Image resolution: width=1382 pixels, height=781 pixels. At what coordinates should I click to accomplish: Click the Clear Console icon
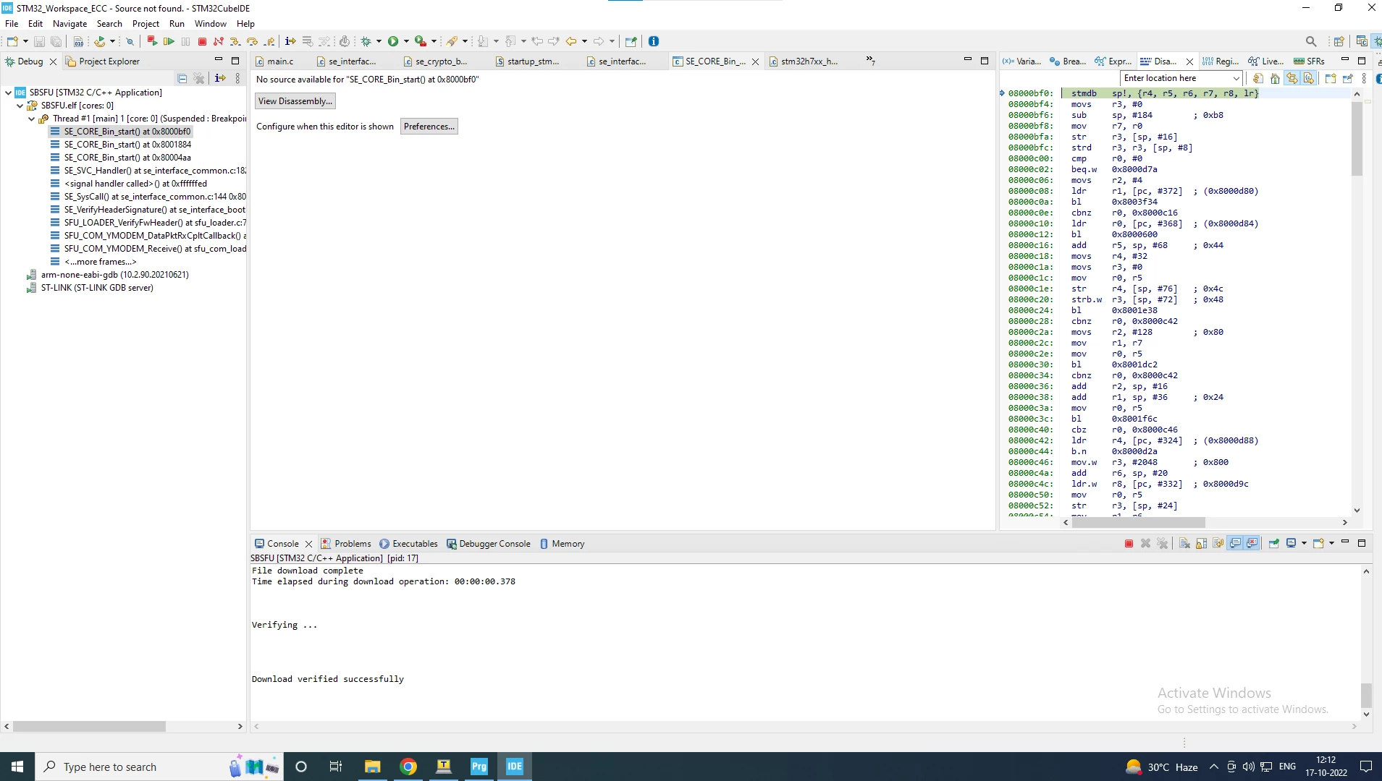click(1184, 543)
